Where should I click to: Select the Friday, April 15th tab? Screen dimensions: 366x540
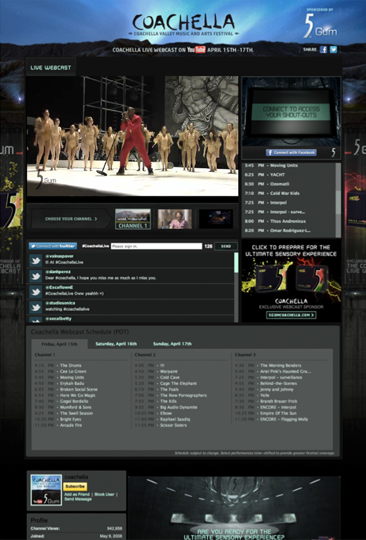pyautogui.click(x=59, y=344)
